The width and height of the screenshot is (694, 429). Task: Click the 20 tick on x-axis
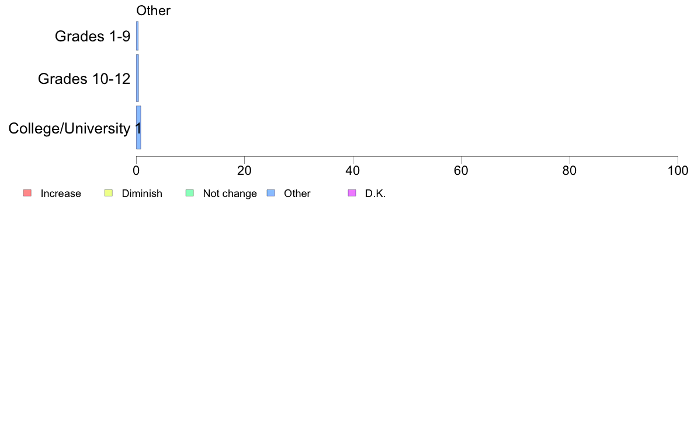[x=244, y=171]
